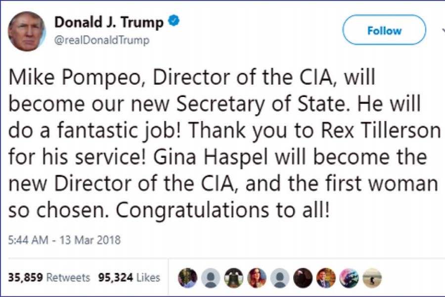Click the leftmost liker avatar in the row
The image size is (445, 297).
tap(186, 278)
